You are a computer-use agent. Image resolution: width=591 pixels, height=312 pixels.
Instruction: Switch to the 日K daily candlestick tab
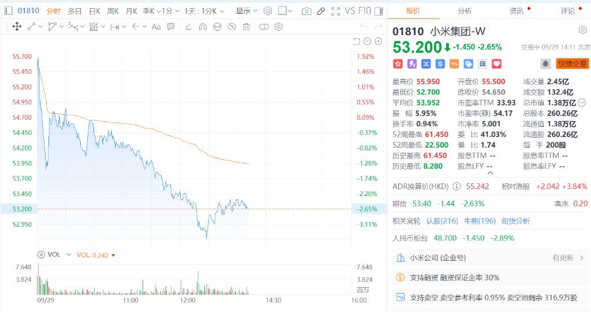coord(95,12)
